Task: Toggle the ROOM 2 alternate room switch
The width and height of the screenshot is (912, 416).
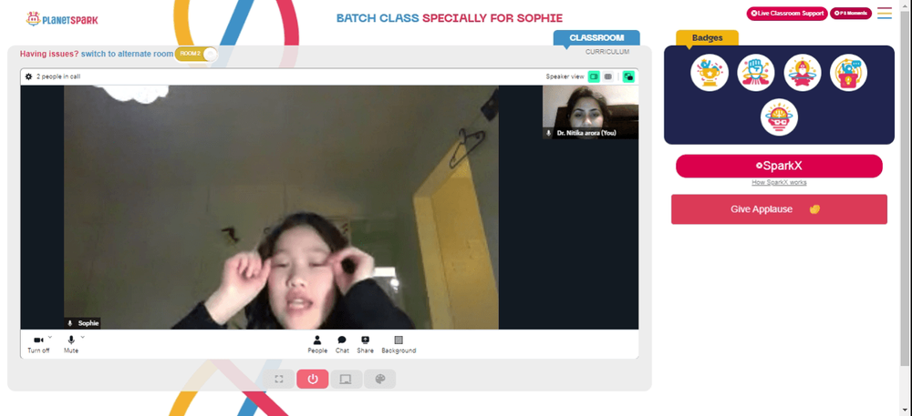Action: point(196,54)
